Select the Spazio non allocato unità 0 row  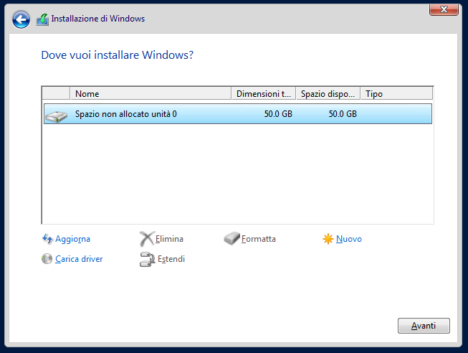click(238, 114)
